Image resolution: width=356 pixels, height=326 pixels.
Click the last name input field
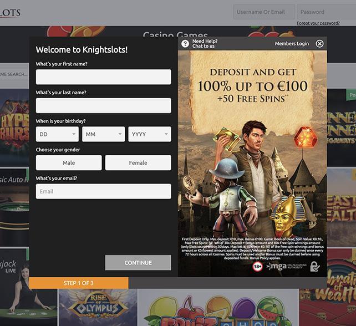click(103, 105)
